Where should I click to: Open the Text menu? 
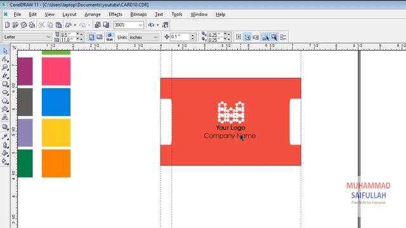159,15
